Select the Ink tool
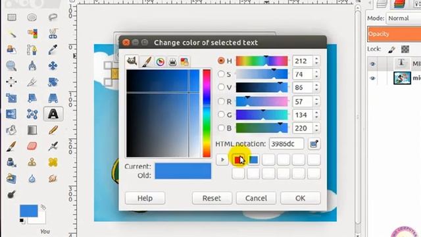The width and height of the screenshot is (421, 237). point(12,163)
